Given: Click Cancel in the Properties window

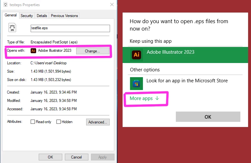Looking at the screenshot, I should pyautogui.click(x=76, y=157).
